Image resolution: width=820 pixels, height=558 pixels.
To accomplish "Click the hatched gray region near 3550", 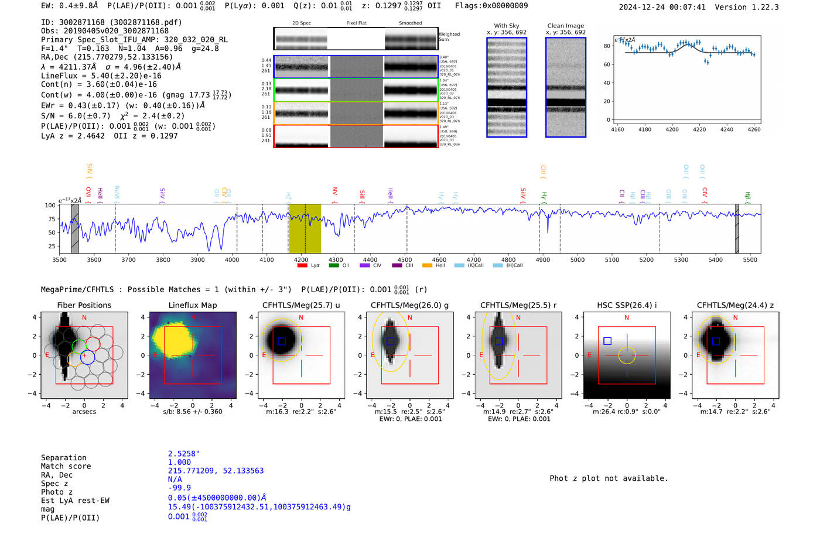I will pyautogui.click(x=75, y=228).
